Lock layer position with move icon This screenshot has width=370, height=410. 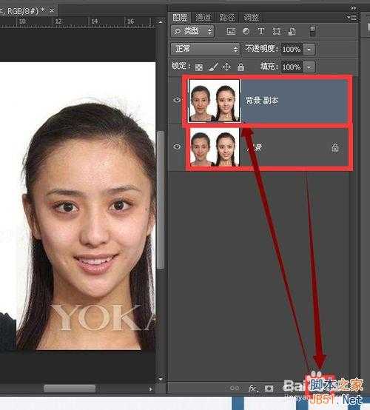226,67
